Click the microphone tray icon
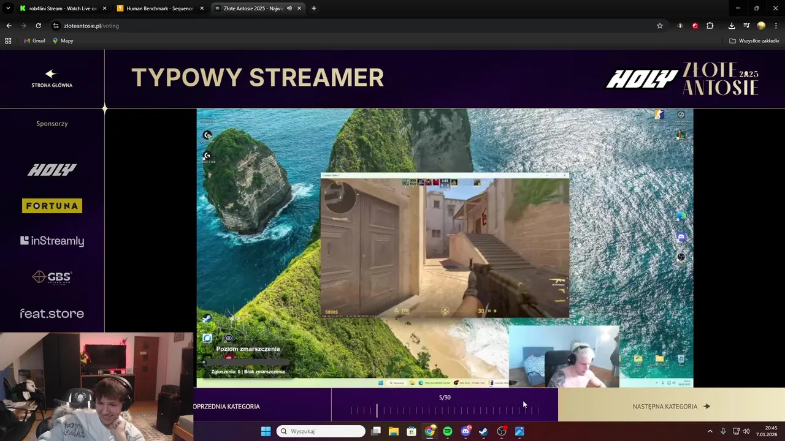This screenshot has width=785, height=441. click(x=723, y=431)
